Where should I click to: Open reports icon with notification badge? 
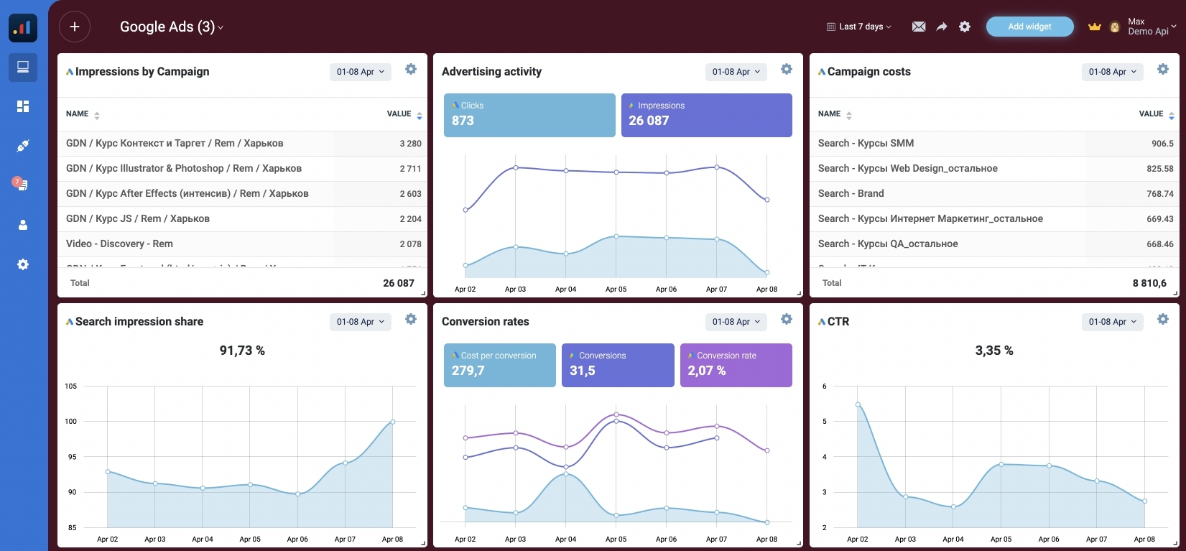[x=22, y=185]
